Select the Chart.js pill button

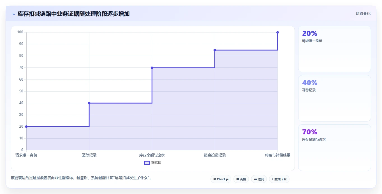221,179
